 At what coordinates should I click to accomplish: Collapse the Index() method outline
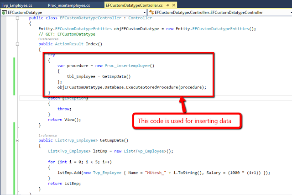click(17, 44)
